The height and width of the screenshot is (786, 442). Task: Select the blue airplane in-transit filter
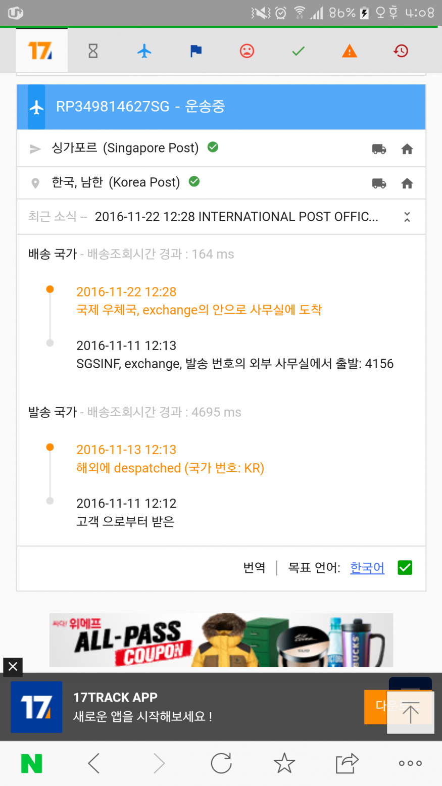pos(144,51)
